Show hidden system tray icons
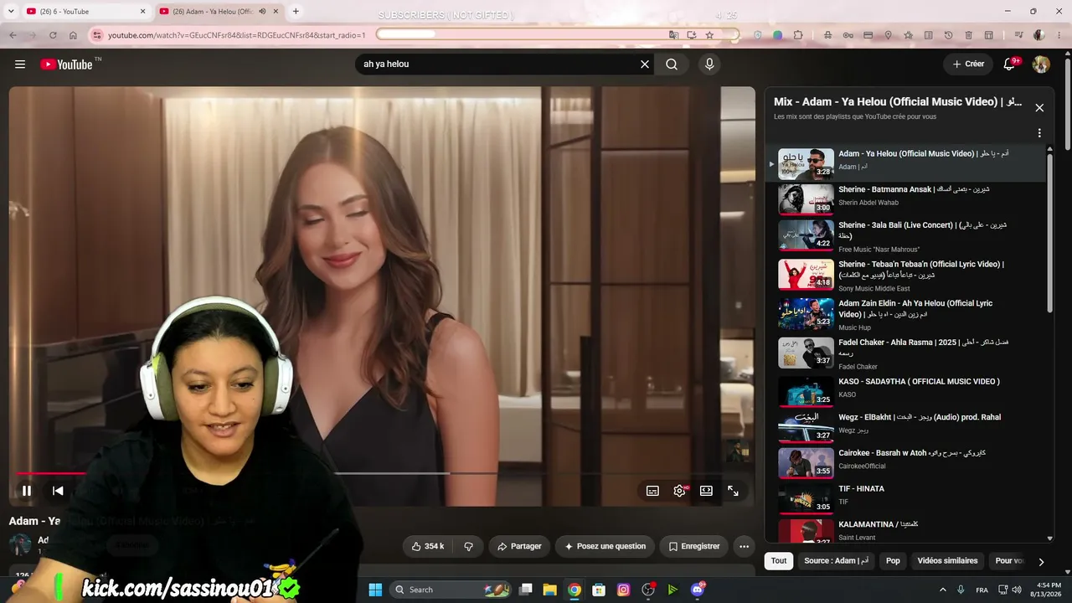Image resolution: width=1072 pixels, height=603 pixels. pos(942,590)
